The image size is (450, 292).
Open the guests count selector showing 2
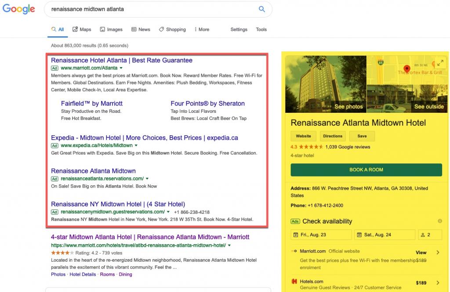click(430, 234)
